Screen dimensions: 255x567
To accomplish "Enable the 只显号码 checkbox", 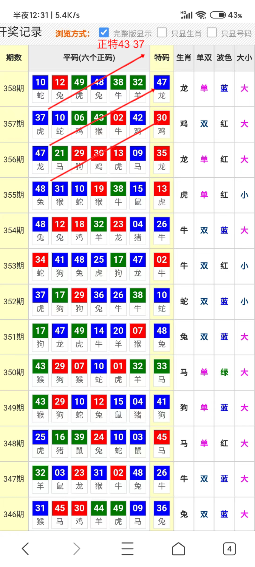I will pyautogui.click(x=212, y=33).
